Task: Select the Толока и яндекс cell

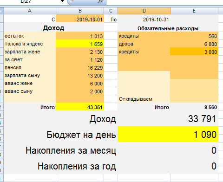Action: [30, 44]
